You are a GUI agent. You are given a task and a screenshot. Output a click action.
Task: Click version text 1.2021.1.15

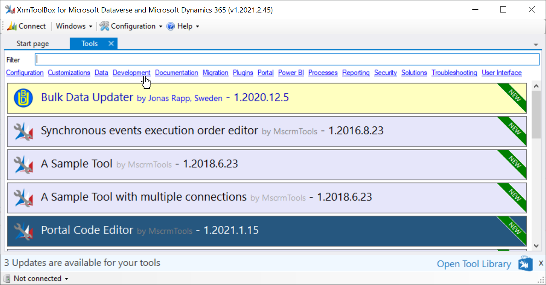tap(231, 230)
